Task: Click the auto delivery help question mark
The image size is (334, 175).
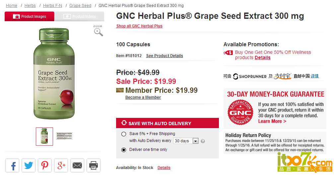Action: point(203,141)
